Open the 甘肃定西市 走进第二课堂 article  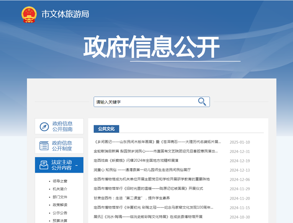131,198
